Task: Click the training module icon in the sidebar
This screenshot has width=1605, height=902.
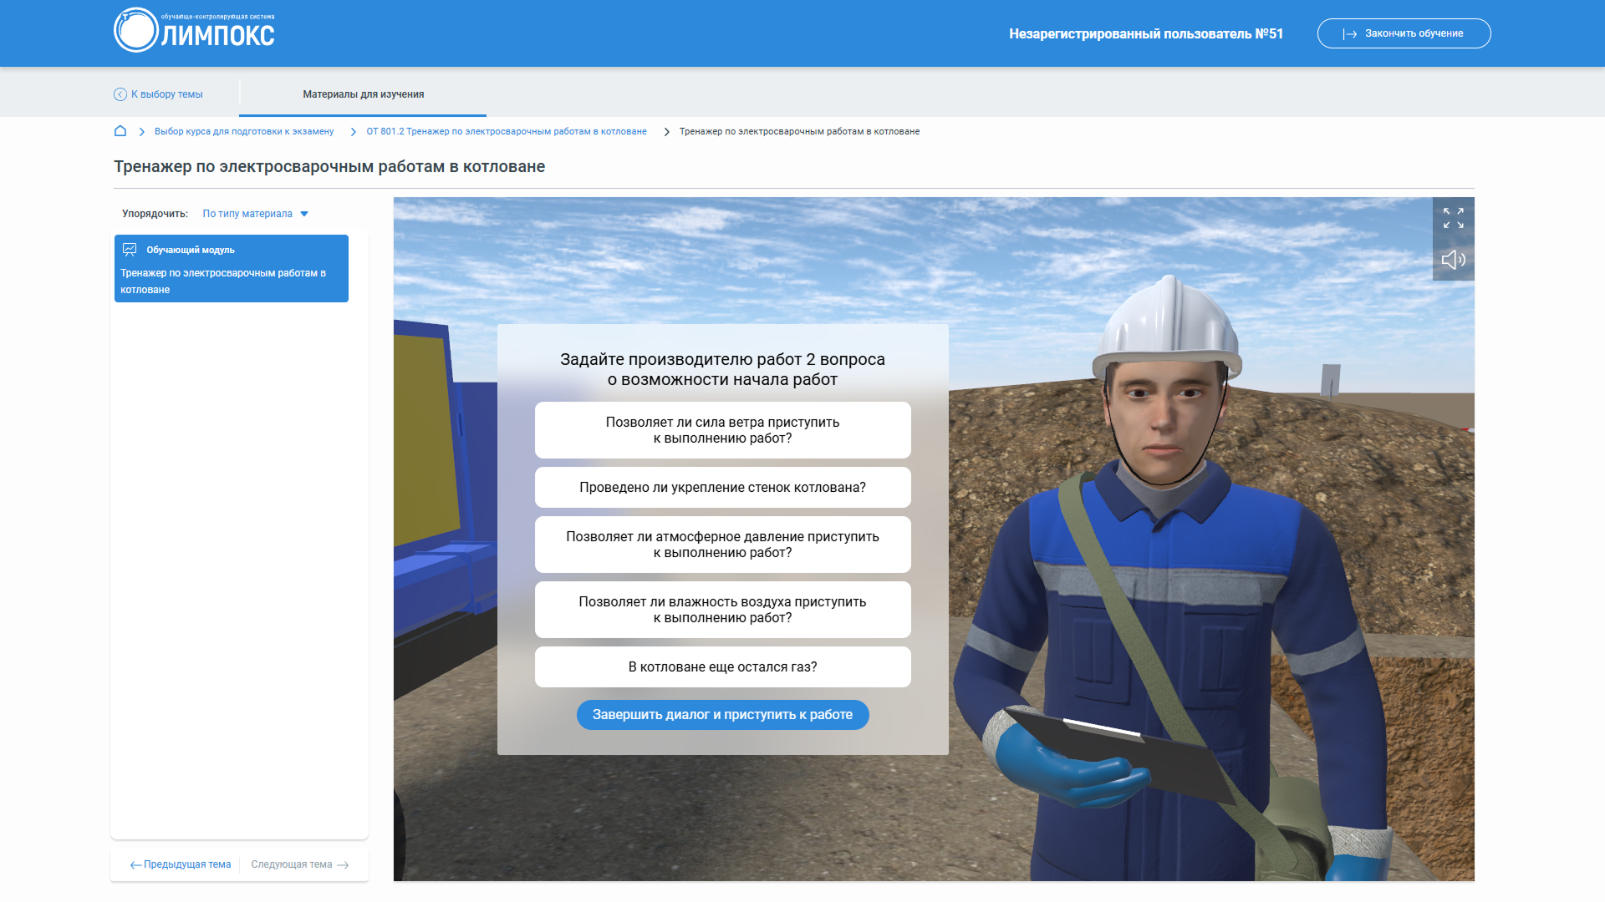Action: [x=130, y=249]
